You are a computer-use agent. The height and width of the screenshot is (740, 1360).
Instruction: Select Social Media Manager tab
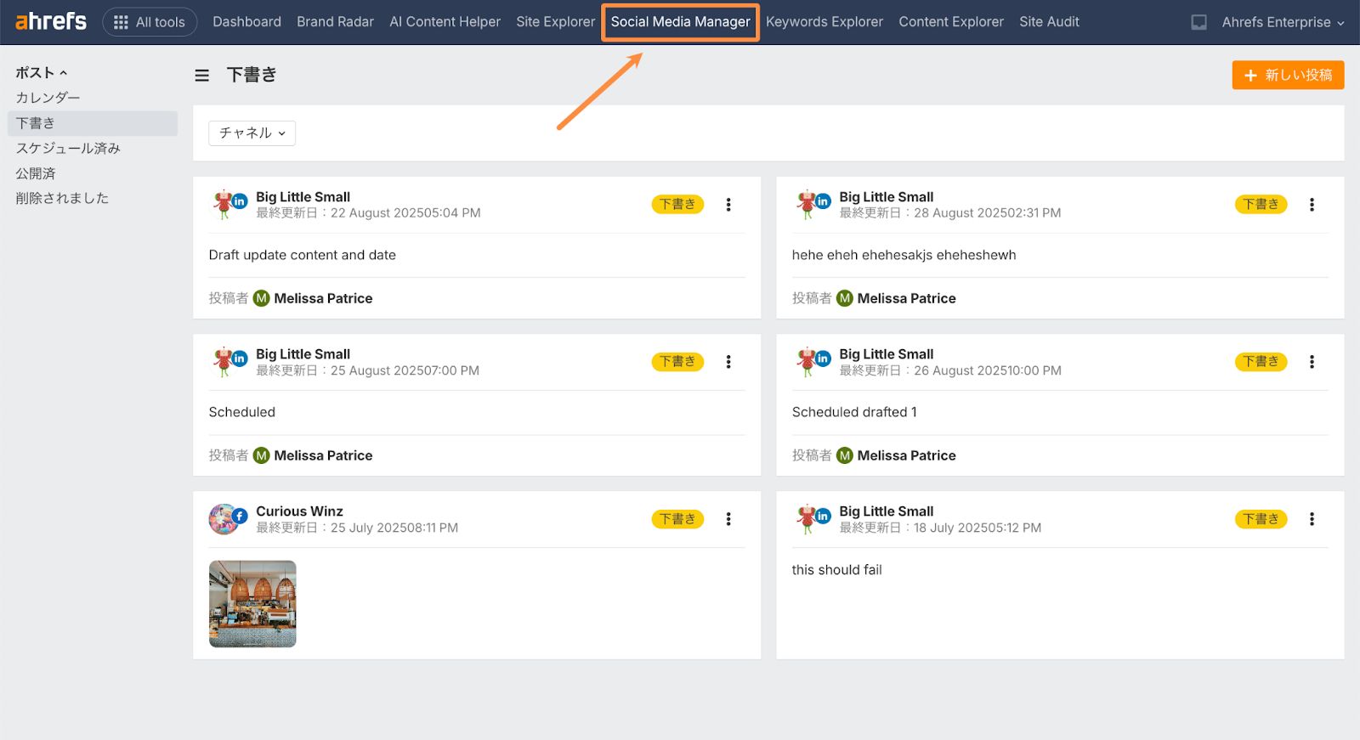click(x=680, y=22)
